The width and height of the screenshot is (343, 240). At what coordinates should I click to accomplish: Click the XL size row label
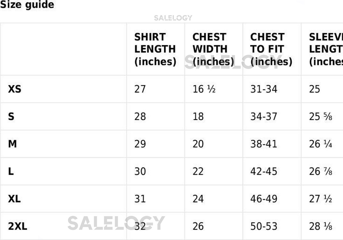pos(14,199)
